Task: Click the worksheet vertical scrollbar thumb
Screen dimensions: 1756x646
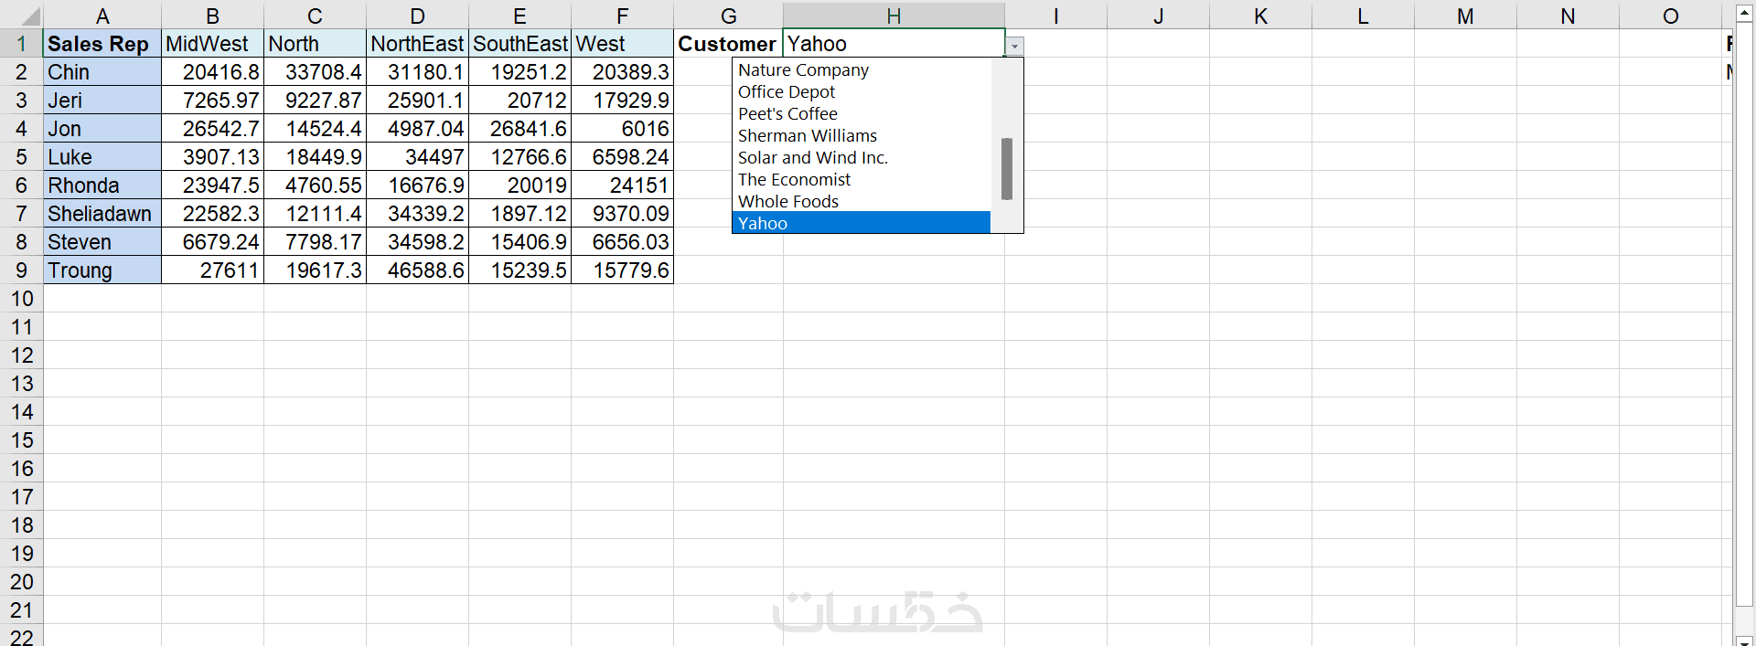Action: (1744, 313)
